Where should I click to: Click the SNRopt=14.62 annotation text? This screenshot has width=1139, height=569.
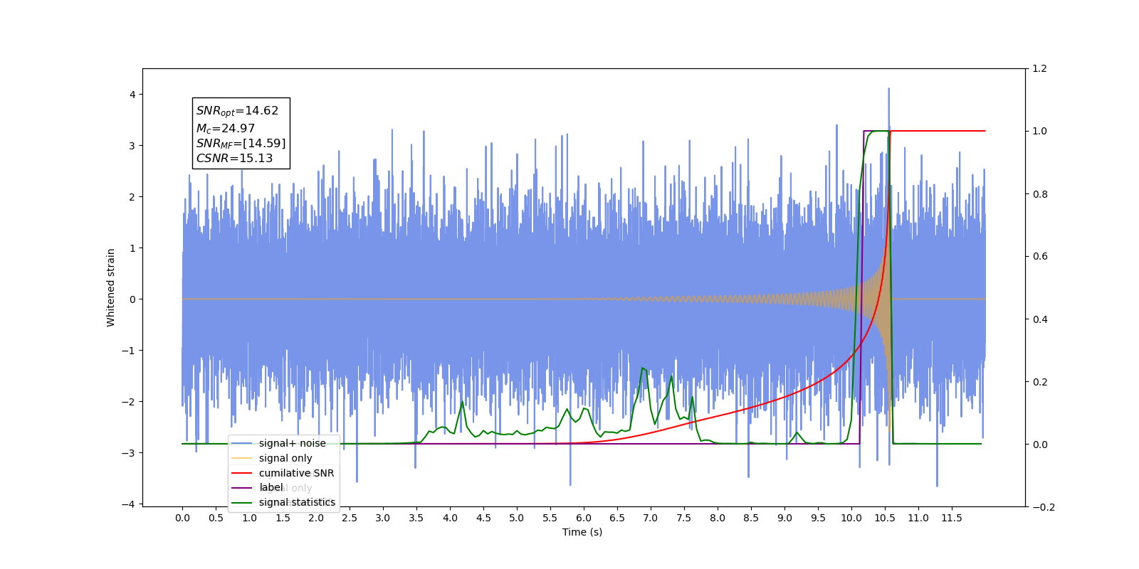point(237,111)
